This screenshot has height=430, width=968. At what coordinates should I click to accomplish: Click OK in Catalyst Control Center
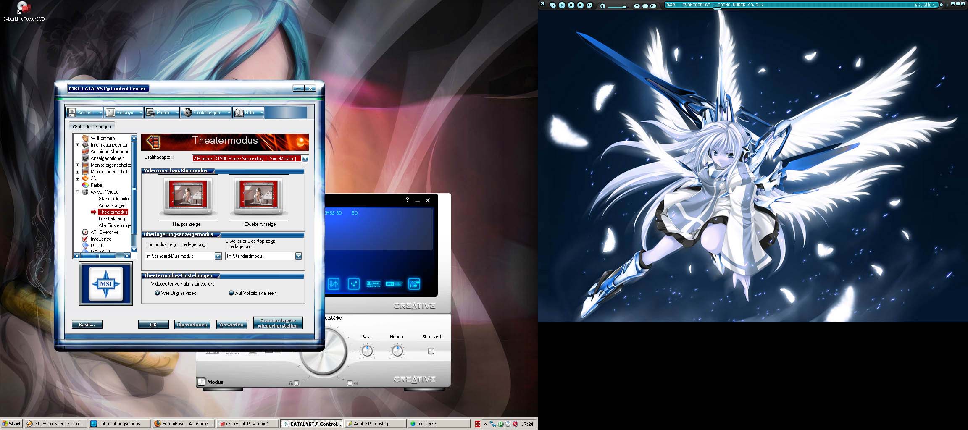[x=153, y=325]
